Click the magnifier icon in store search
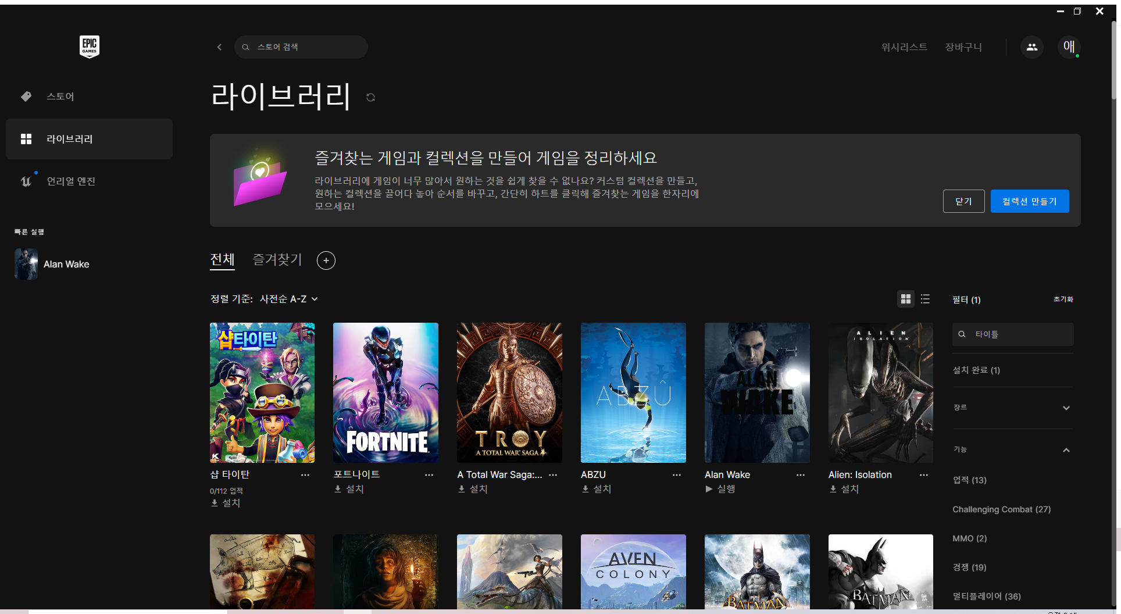 click(x=246, y=47)
